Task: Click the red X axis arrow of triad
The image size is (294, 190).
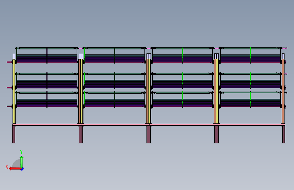Action: coord(15,169)
